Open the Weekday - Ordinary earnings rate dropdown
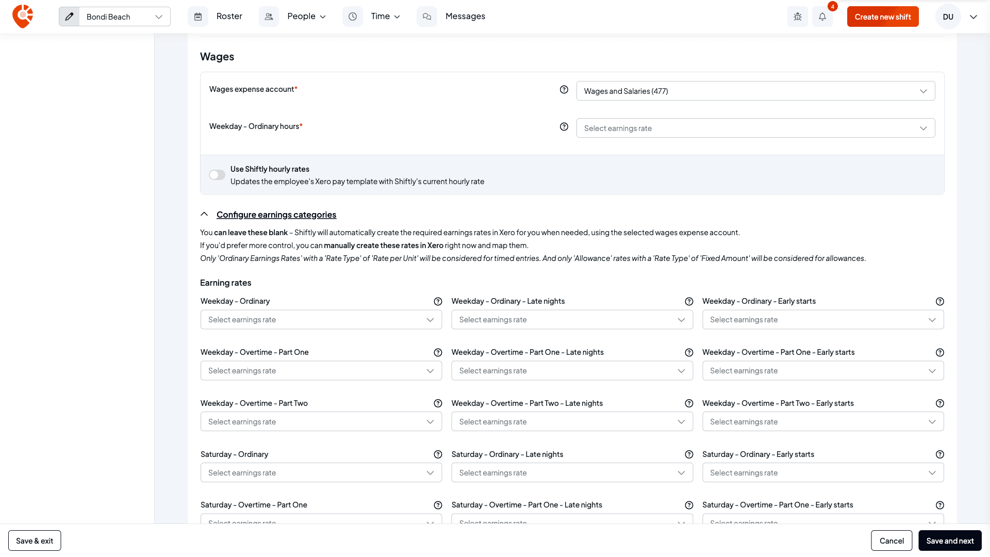The height and width of the screenshot is (557, 990). point(321,320)
